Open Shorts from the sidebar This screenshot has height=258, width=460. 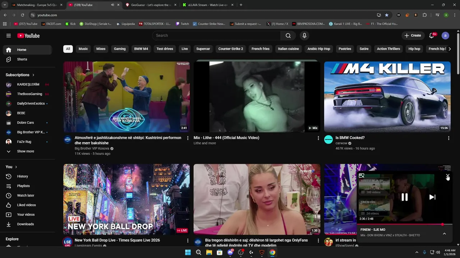click(x=27, y=59)
